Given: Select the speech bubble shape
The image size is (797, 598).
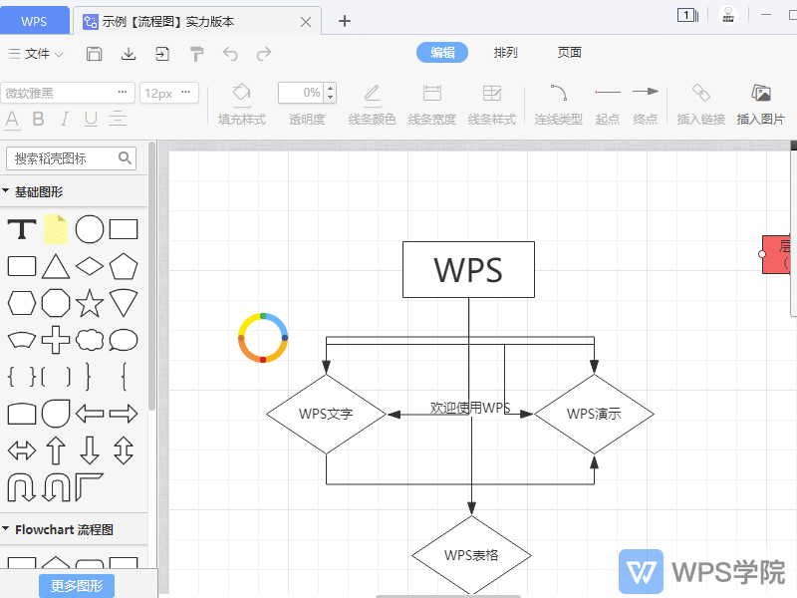Looking at the screenshot, I should tap(124, 340).
